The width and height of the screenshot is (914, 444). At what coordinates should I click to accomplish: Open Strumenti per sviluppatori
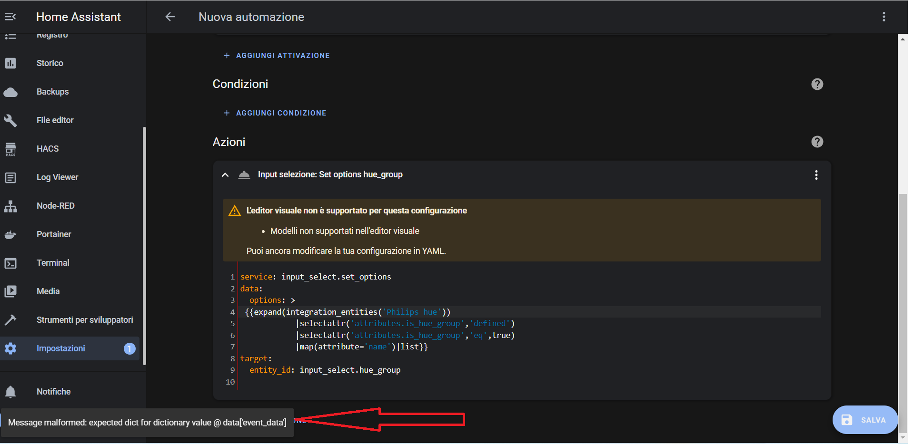click(x=85, y=319)
